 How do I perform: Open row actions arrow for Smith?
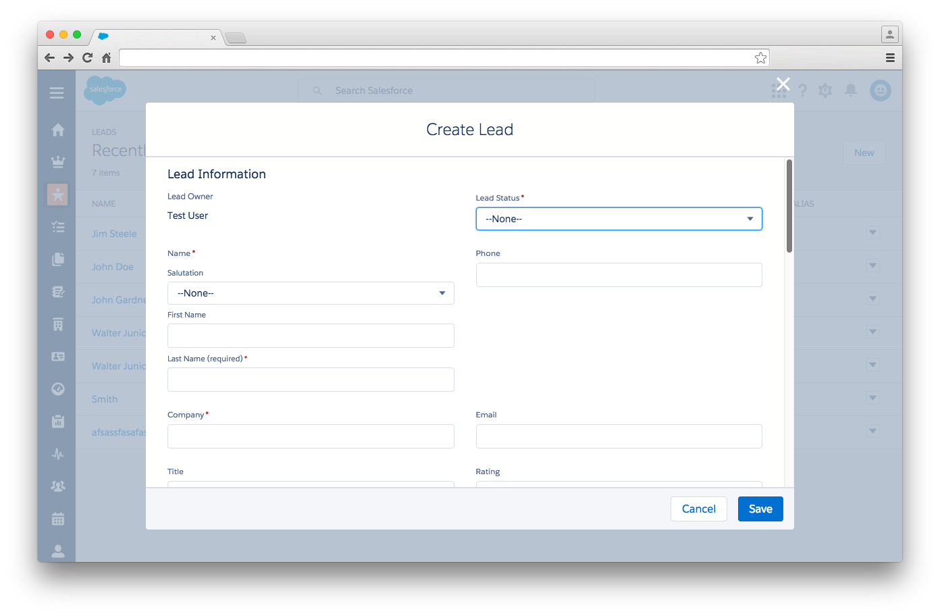873,398
